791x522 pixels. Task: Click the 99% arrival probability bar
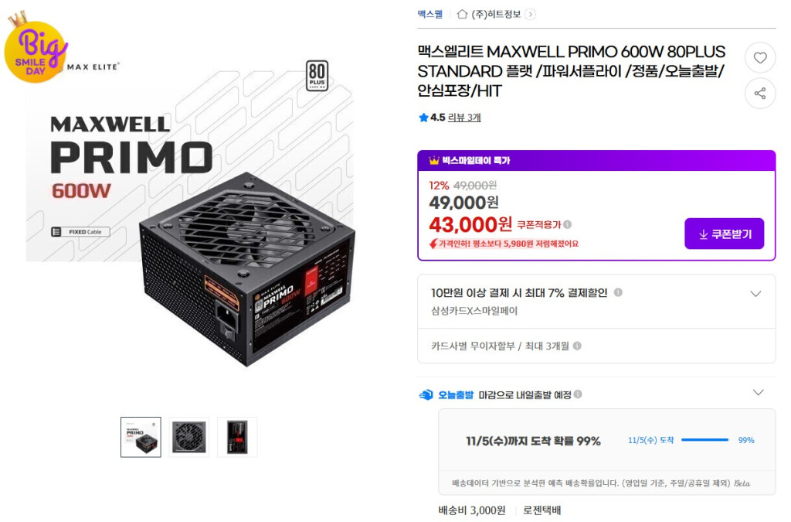pos(704,440)
